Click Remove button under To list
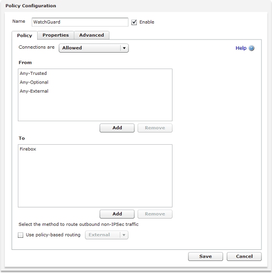Screen dimensions: 272x273 pyautogui.click(x=155, y=214)
